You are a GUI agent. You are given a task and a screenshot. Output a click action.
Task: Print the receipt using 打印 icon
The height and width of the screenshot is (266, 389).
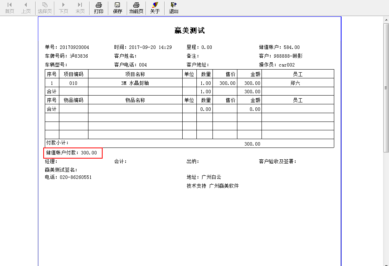[x=99, y=8]
